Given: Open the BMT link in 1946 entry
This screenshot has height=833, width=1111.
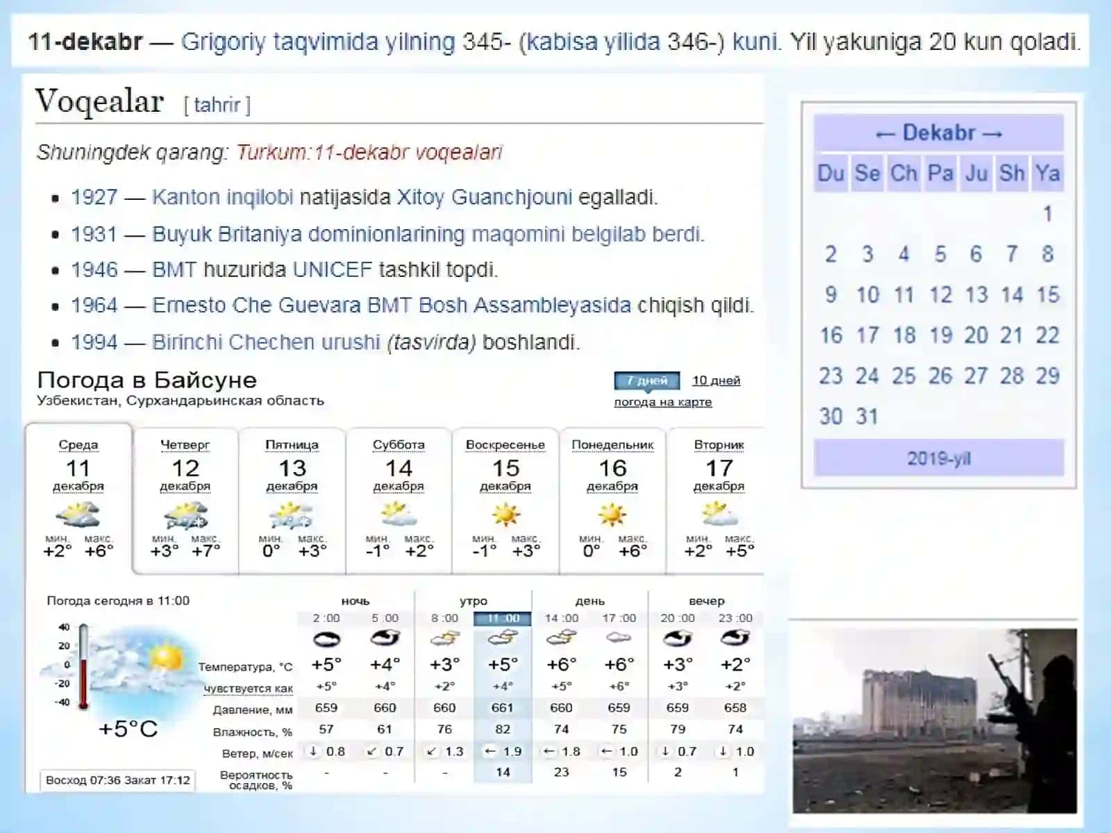Looking at the screenshot, I should (175, 269).
